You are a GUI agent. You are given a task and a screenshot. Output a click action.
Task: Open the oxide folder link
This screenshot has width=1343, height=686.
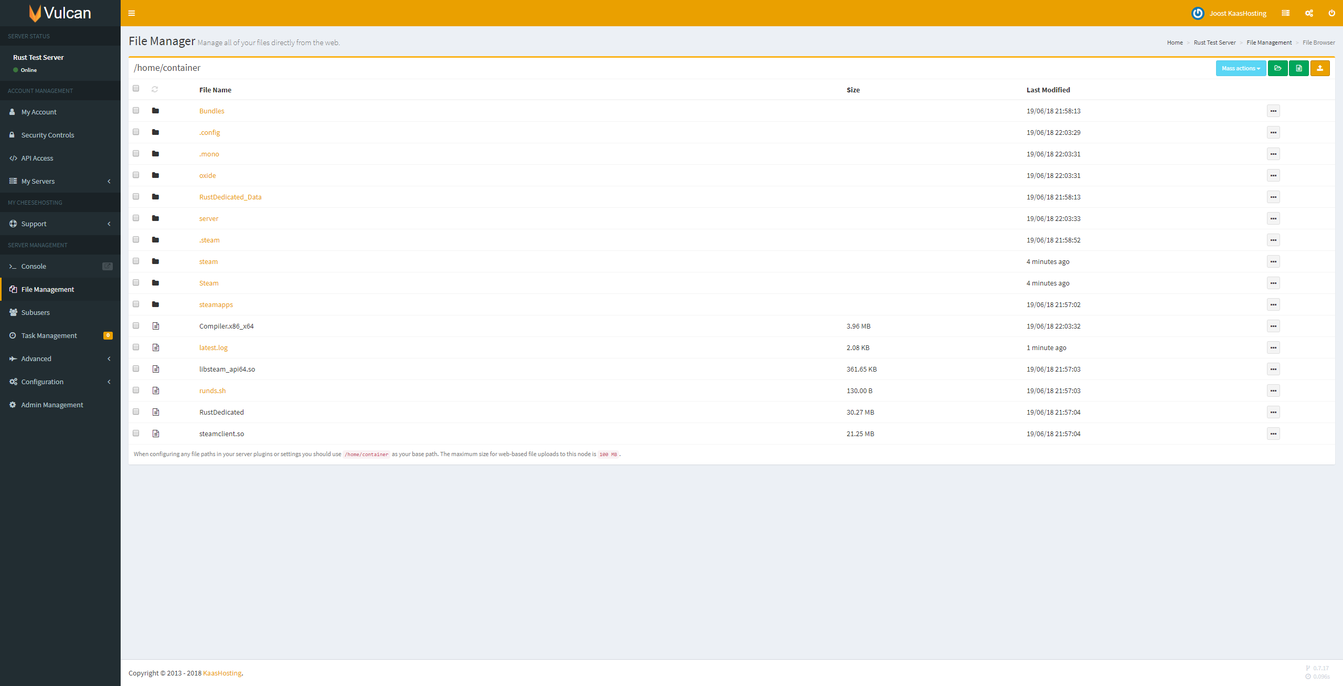(207, 175)
